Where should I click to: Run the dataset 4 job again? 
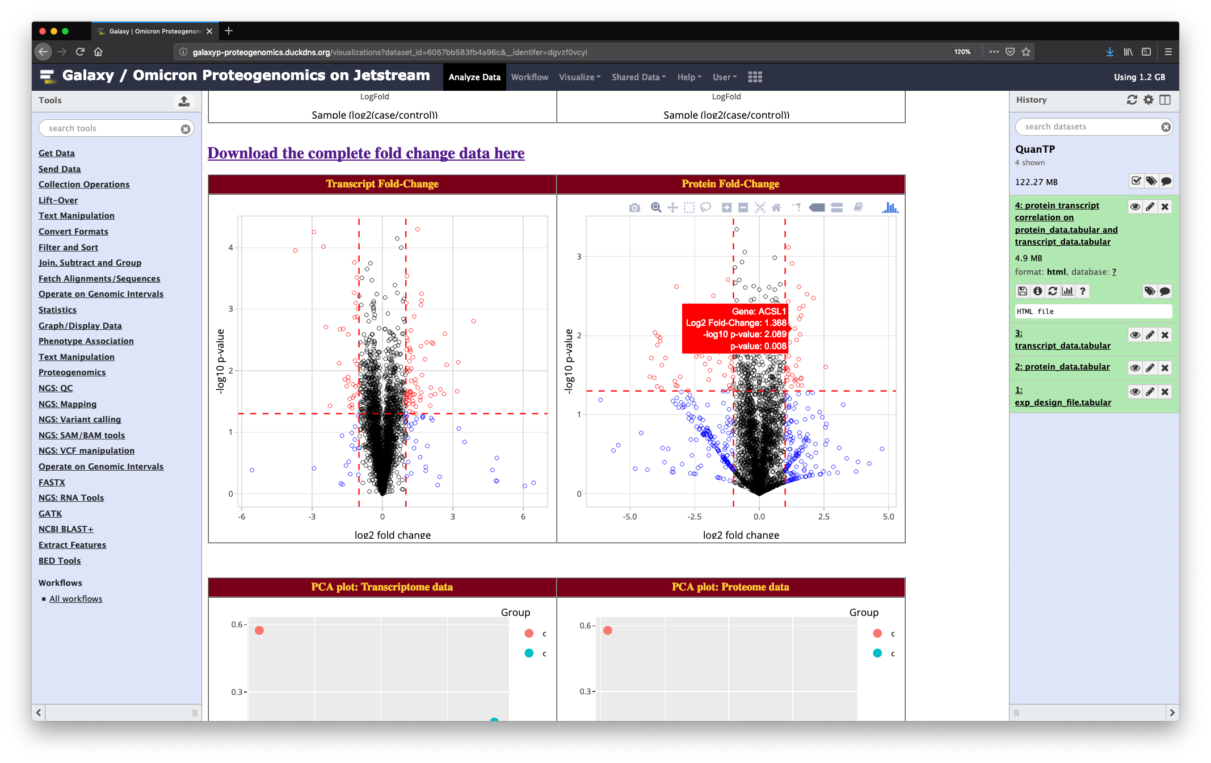coord(1053,291)
